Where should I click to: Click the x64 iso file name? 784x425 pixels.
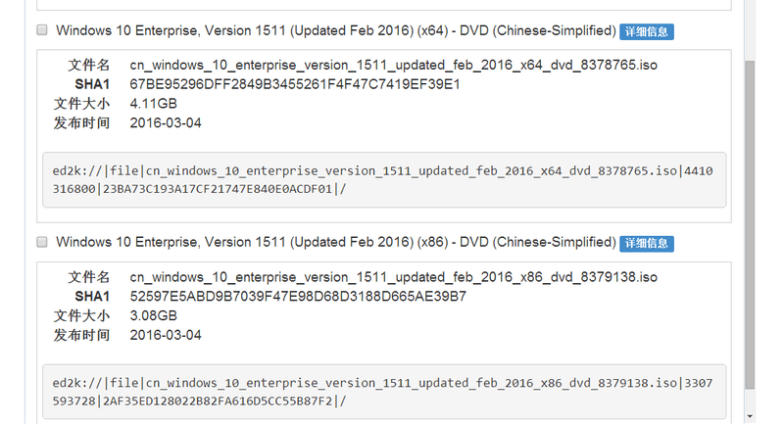pyautogui.click(x=394, y=65)
